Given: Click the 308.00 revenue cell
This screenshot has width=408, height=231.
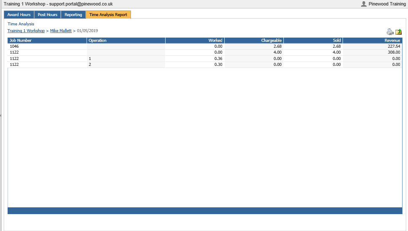Looking at the screenshot, I should (x=394, y=52).
